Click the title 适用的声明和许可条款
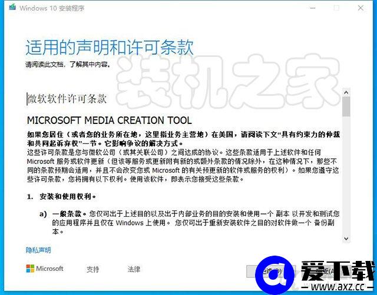Screen dimensions: 377x295 (110, 48)
